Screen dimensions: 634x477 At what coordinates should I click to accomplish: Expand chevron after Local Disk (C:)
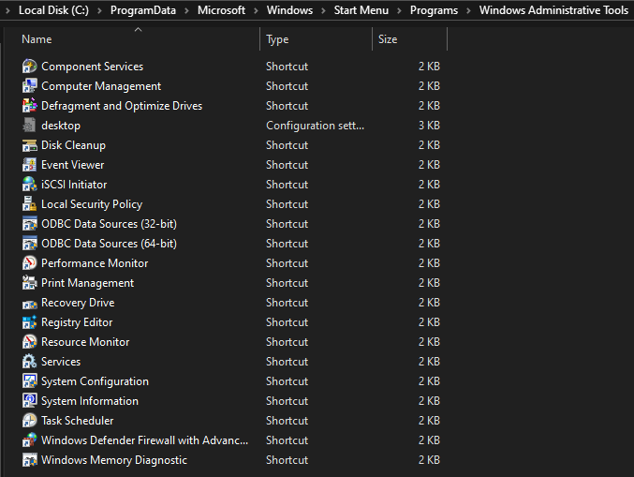click(99, 10)
